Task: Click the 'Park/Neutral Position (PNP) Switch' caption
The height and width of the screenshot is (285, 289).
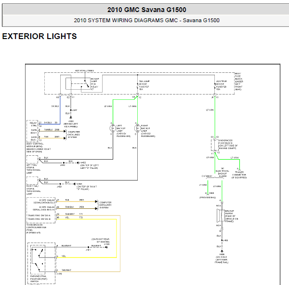Action: pos(39,279)
